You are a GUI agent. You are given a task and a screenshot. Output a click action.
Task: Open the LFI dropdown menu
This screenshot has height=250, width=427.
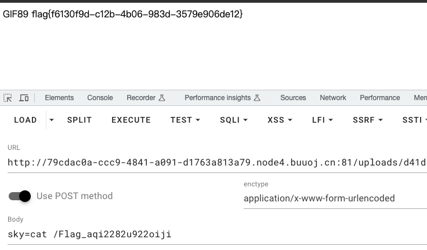(323, 120)
